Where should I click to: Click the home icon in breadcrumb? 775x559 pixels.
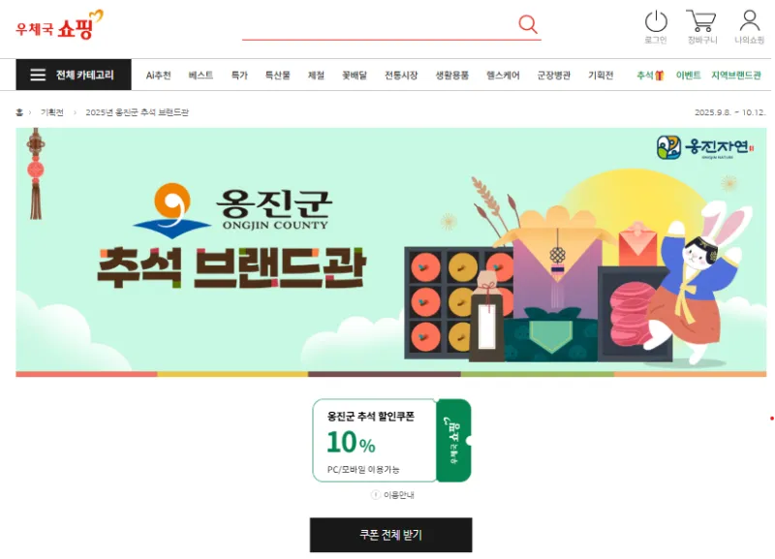[x=19, y=112]
